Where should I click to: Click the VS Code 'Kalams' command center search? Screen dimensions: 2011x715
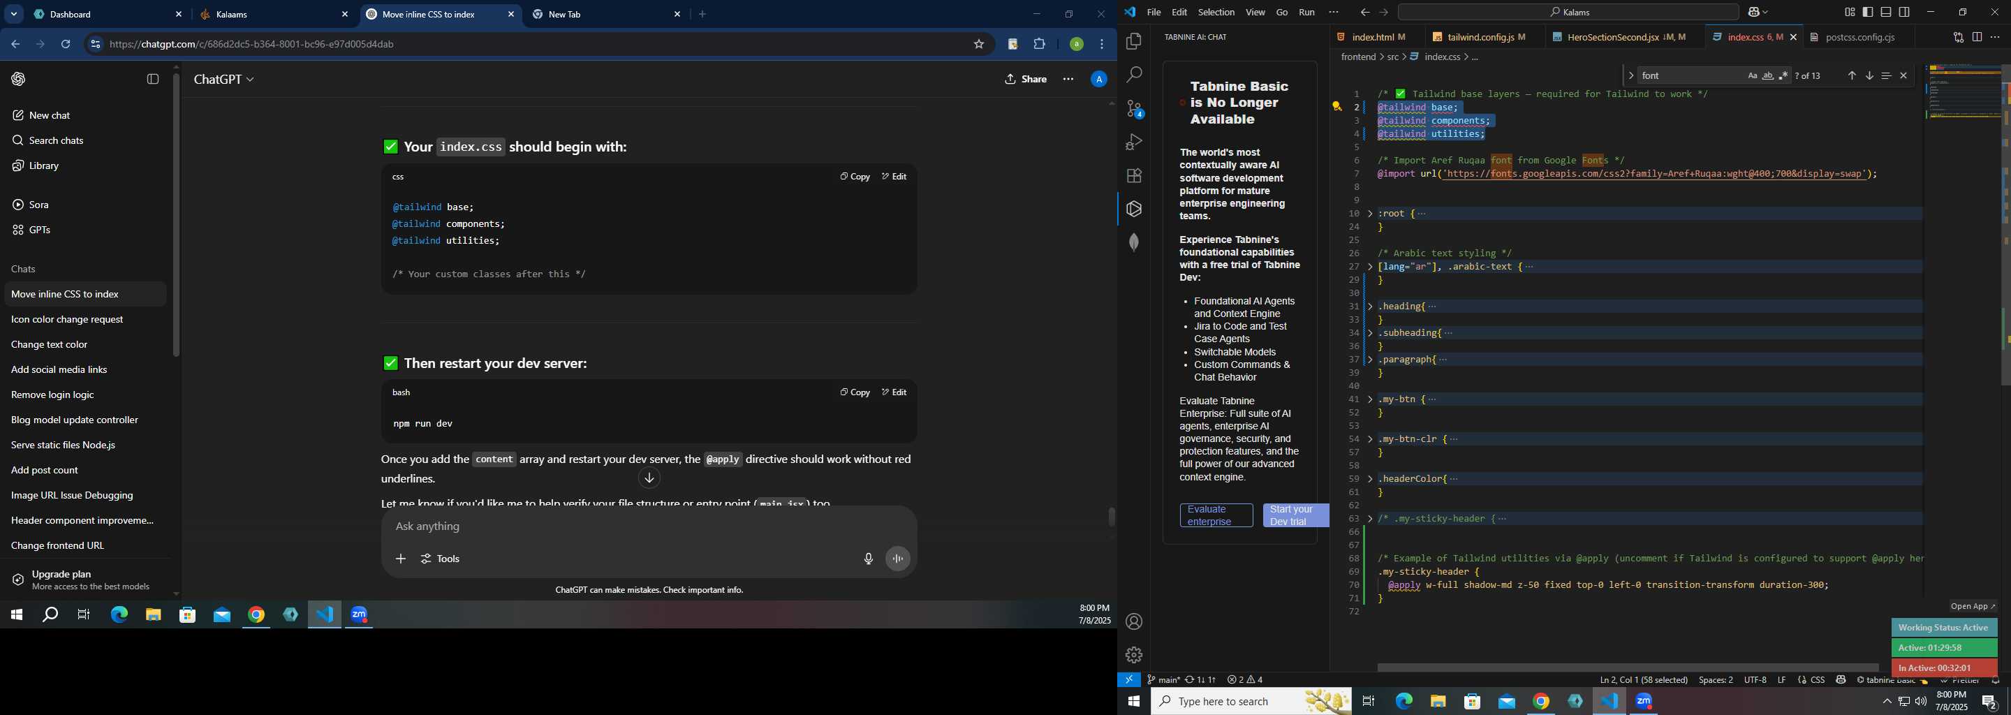click(x=1568, y=13)
